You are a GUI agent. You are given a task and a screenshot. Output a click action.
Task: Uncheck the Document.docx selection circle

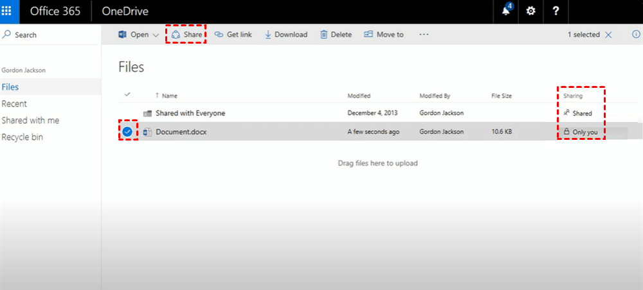tap(127, 132)
